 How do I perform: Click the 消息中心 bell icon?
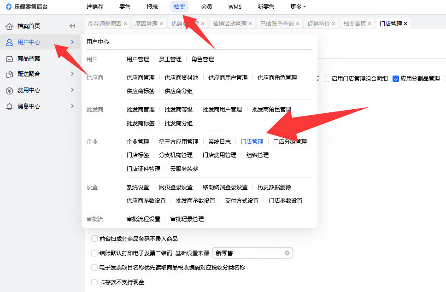(x=9, y=106)
